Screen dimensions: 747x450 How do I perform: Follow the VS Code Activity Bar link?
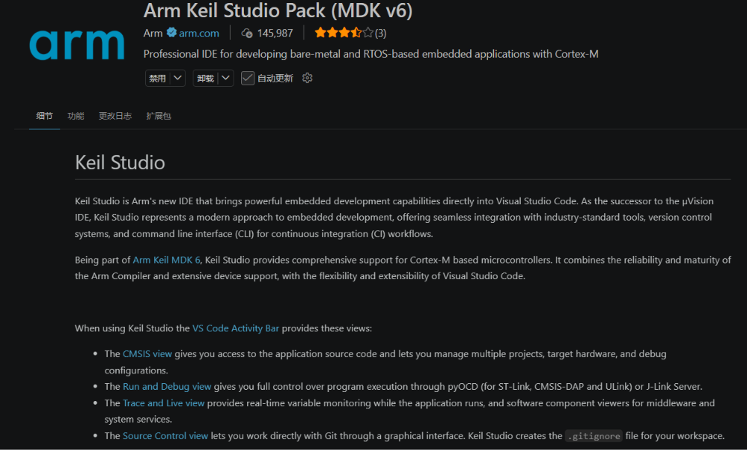[x=235, y=329]
